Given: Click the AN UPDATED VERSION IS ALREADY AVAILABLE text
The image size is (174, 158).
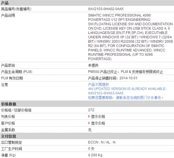Looking at the screenshot, I should pyautogui.click(x=127, y=89).
